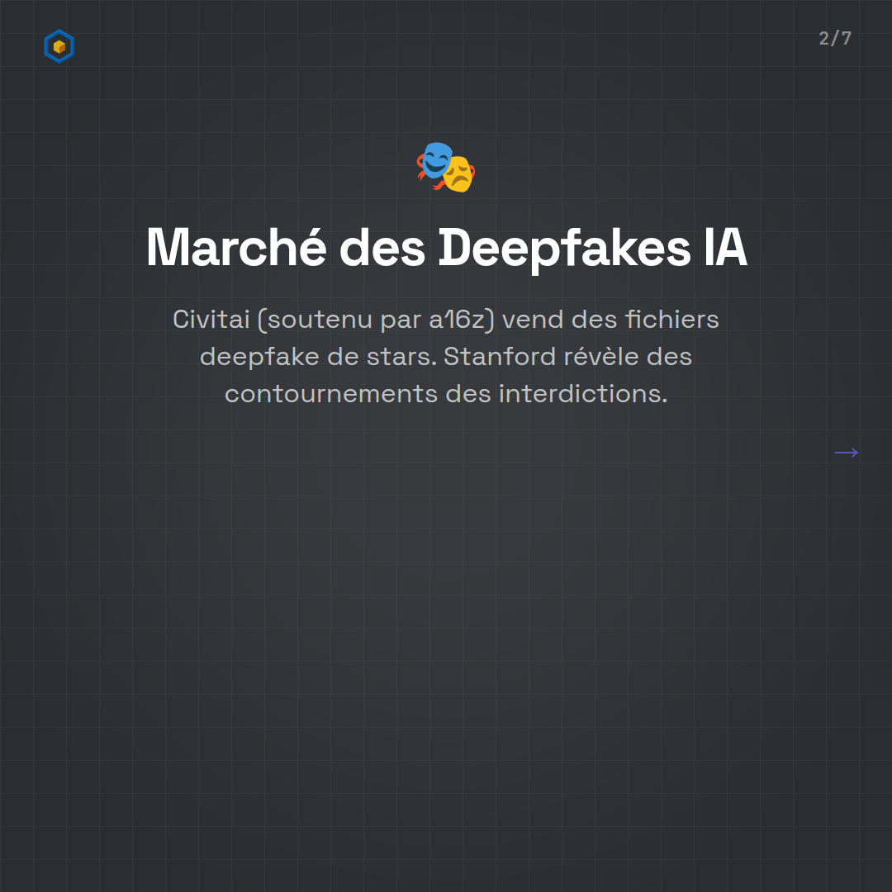Click the 2/7 slide counter
This screenshot has width=892, height=892.
click(x=835, y=38)
